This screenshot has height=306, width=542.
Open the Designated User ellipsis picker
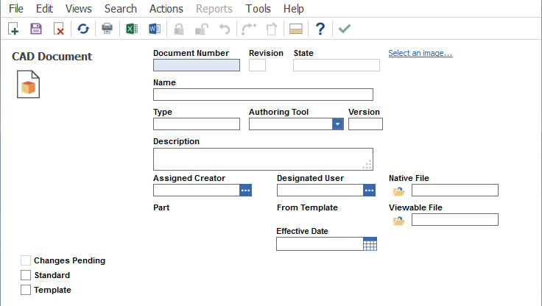pyautogui.click(x=370, y=191)
